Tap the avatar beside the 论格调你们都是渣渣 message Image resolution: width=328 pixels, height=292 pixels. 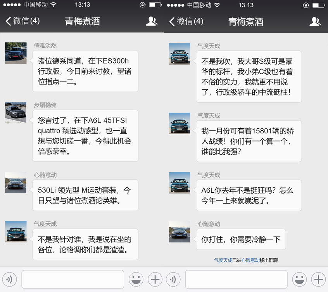click(16, 232)
